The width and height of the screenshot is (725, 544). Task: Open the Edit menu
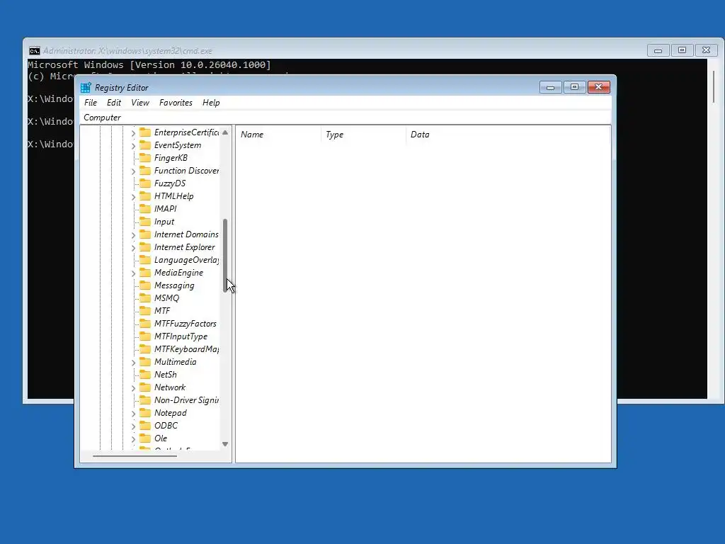[114, 103]
